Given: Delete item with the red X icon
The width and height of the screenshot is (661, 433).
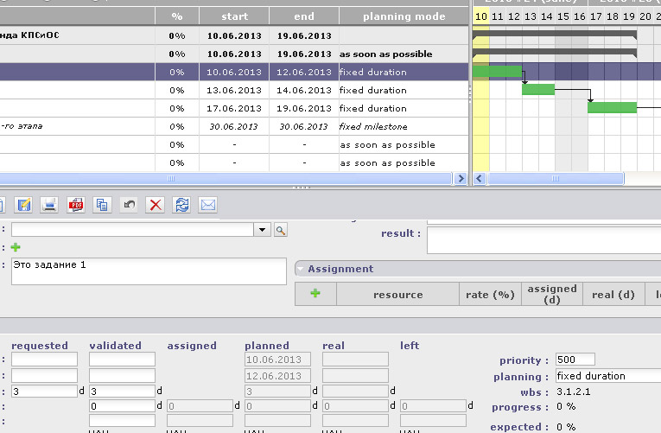Looking at the screenshot, I should pos(156,205).
